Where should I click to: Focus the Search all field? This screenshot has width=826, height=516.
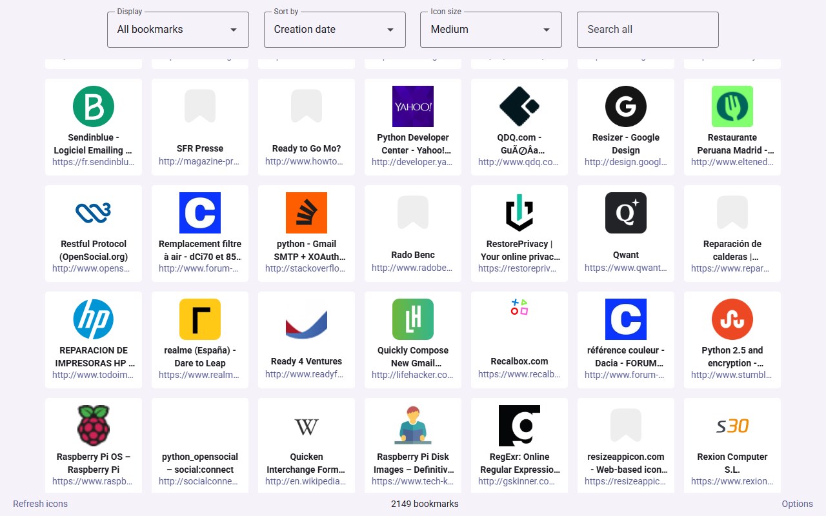pos(647,30)
